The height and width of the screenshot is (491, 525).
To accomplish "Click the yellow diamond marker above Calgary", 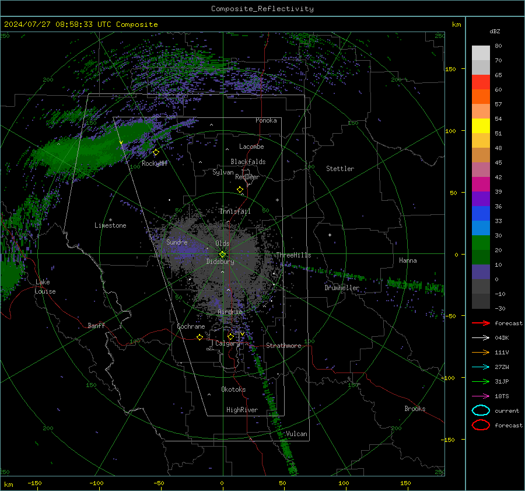I will click(x=230, y=336).
